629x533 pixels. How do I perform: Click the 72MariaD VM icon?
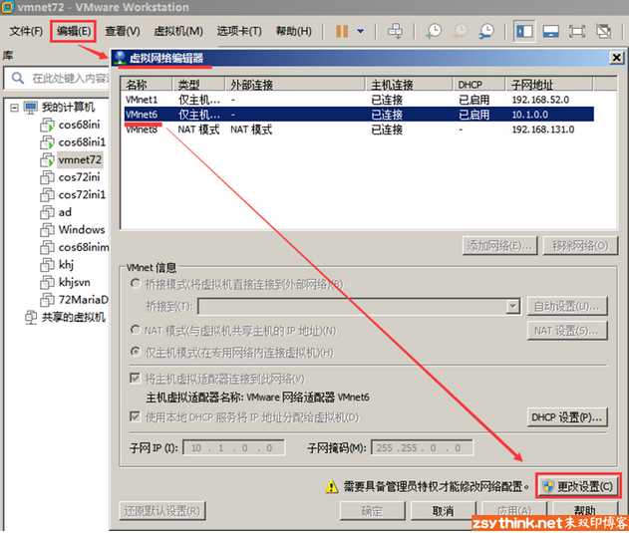click(x=47, y=300)
